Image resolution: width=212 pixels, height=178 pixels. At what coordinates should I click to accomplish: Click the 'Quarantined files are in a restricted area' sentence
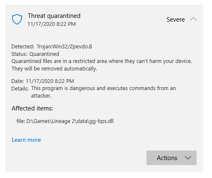coord(102,61)
